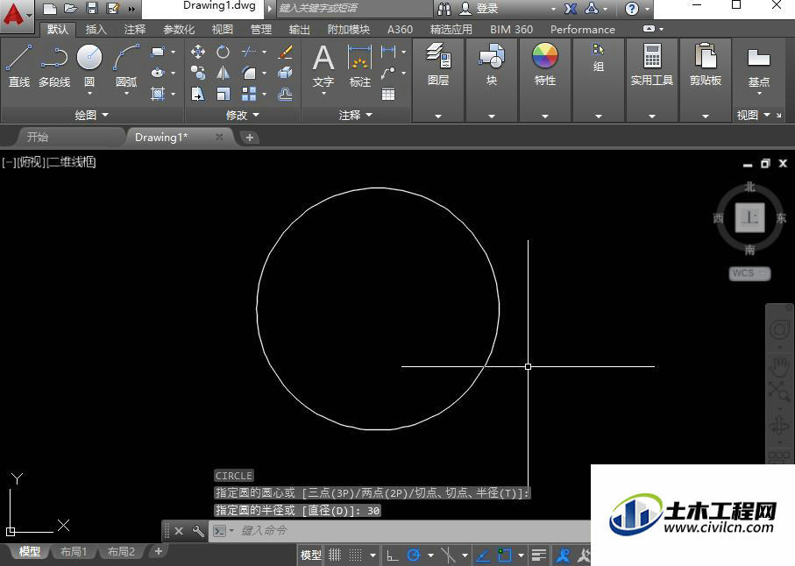Open the object snap settings dropdown
Screen dimensions: 795x566
pyautogui.click(x=521, y=555)
